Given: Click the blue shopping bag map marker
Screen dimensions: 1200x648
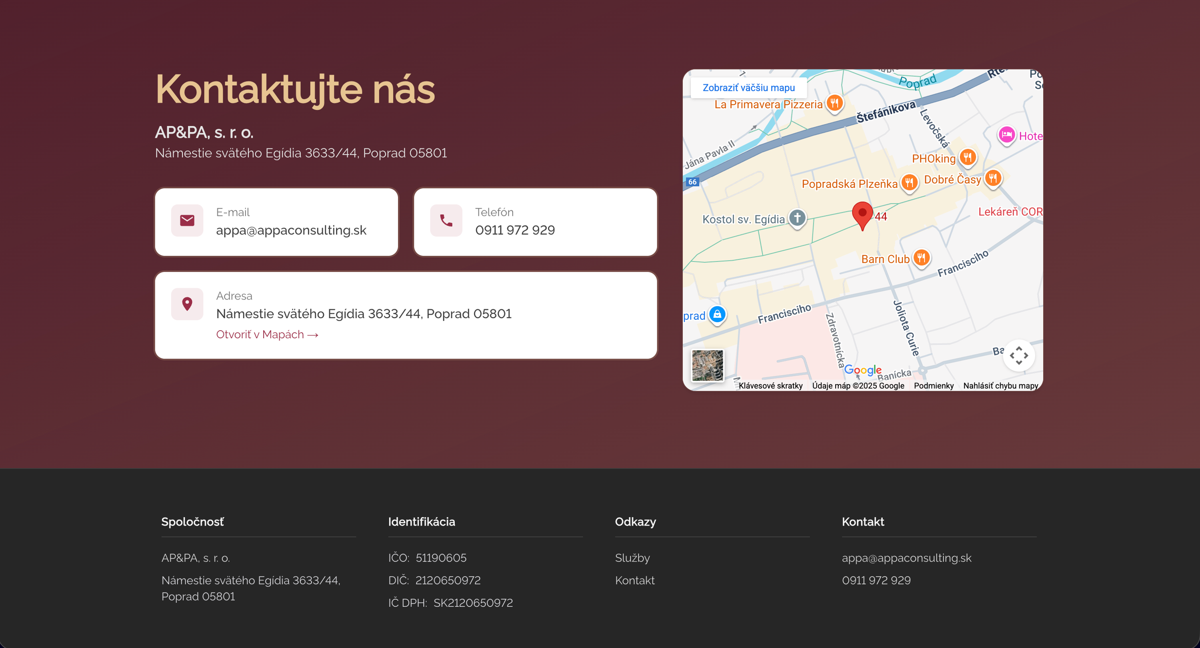Looking at the screenshot, I should pyautogui.click(x=717, y=314).
